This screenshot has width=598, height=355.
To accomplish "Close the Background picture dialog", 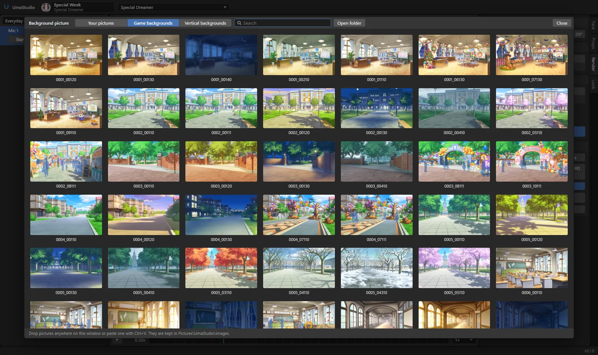I will tap(562, 23).
